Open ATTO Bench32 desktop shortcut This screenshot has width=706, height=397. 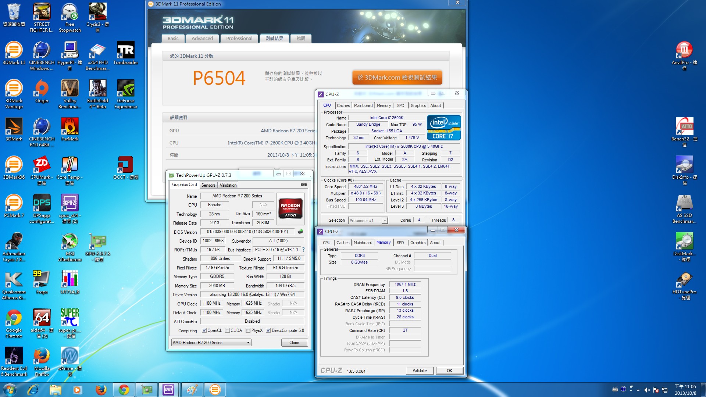(684, 132)
